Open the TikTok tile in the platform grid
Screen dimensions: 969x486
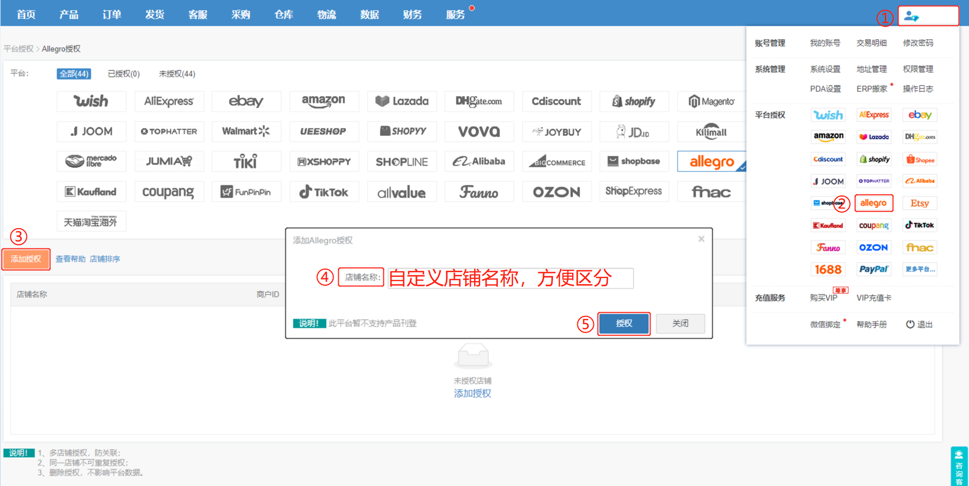click(324, 191)
